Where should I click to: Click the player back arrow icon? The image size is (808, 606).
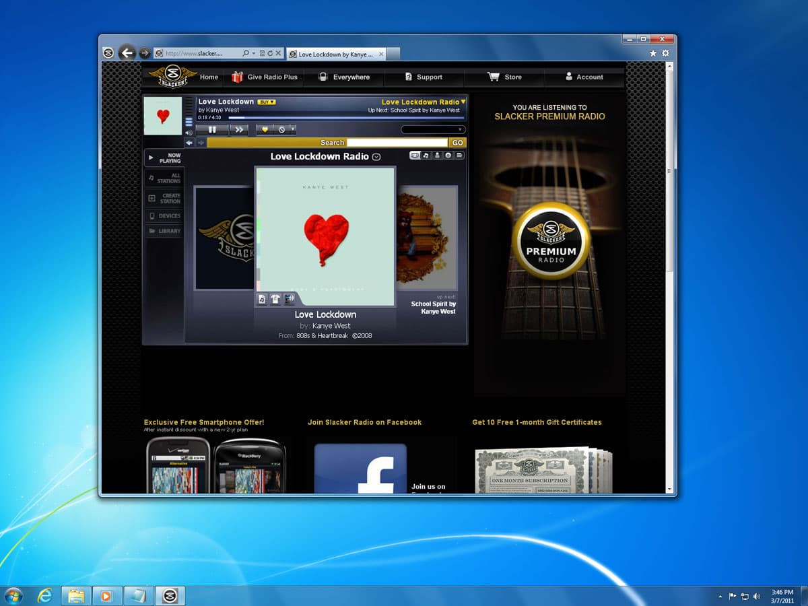[x=189, y=143]
